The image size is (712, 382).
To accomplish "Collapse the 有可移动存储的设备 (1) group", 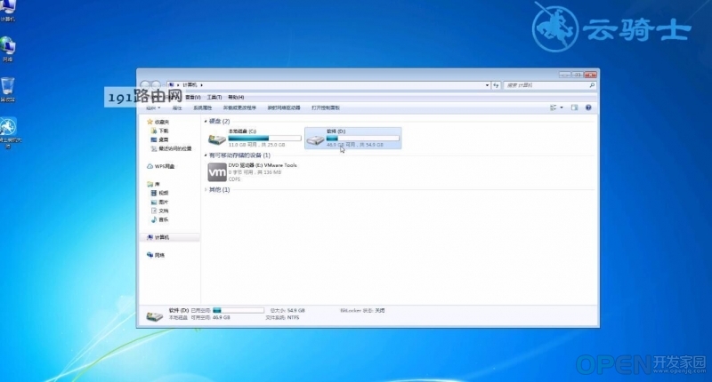I will [x=206, y=155].
